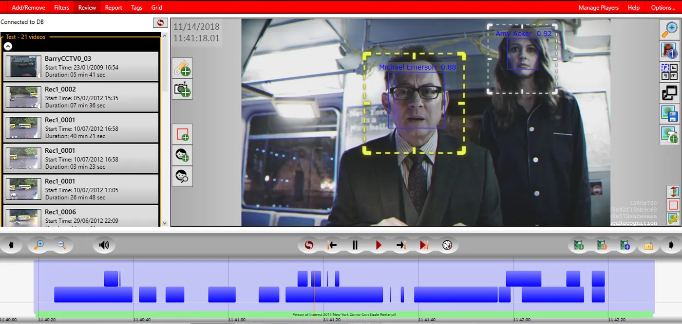Click the speaker volume icon
The height and width of the screenshot is (324, 682).
pyautogui.click(x=104, y=245)
